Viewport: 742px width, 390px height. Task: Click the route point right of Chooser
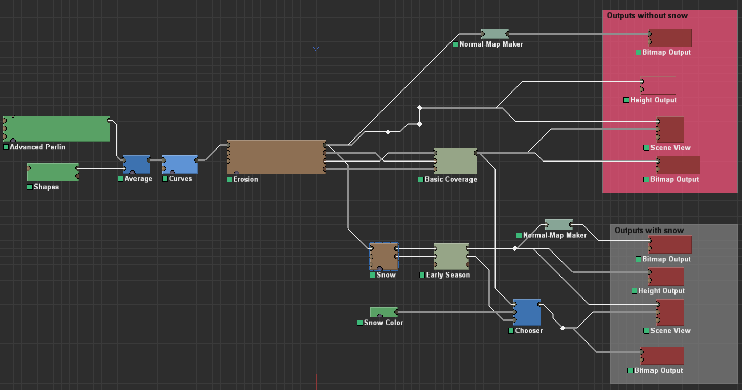click(563, 328)
